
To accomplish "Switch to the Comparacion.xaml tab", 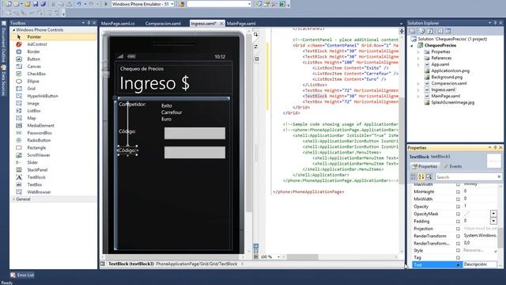I will click(x=163, y=23).
